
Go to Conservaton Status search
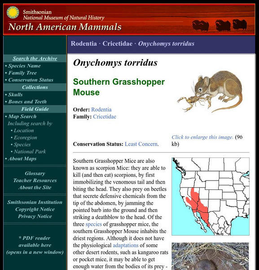click(x=31, y=80)
